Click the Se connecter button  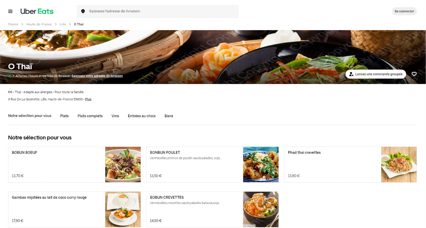click(404, 11)
